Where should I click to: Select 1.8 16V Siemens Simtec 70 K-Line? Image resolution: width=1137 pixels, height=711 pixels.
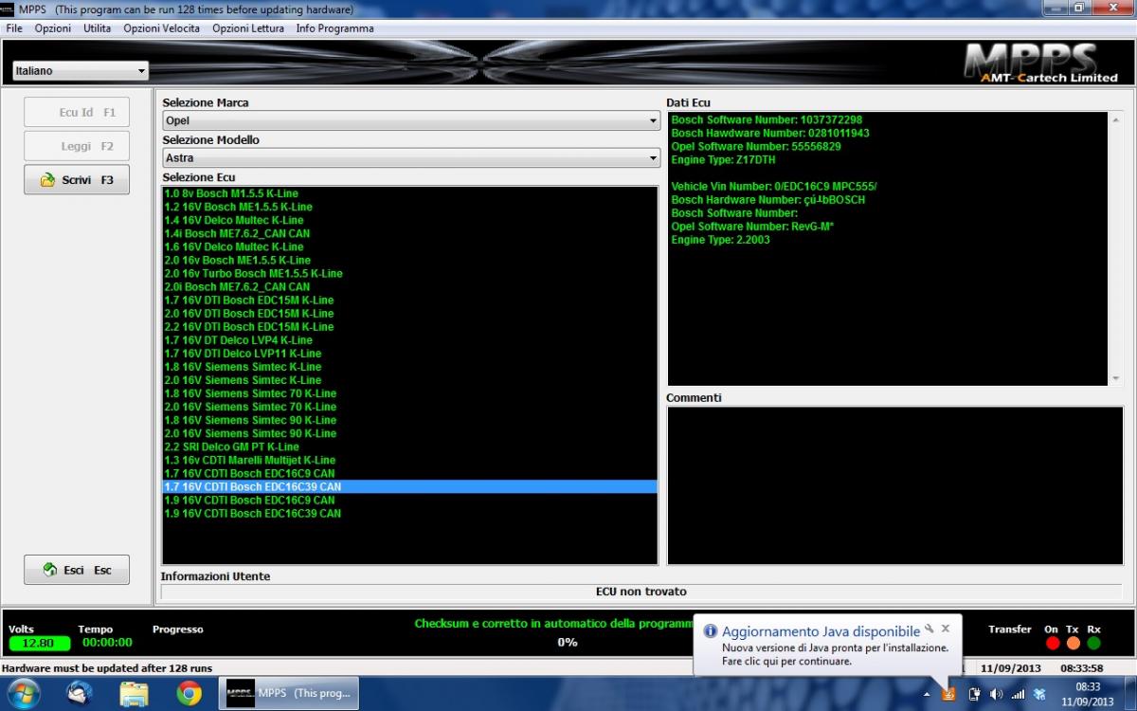click(410, 393)
